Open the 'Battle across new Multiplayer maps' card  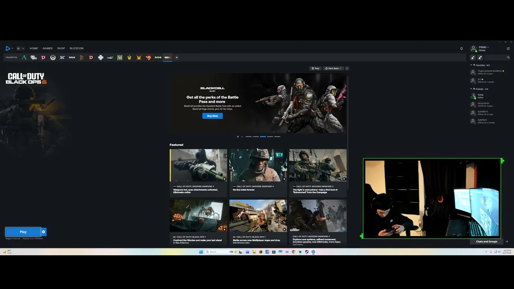tap(258, 222)
